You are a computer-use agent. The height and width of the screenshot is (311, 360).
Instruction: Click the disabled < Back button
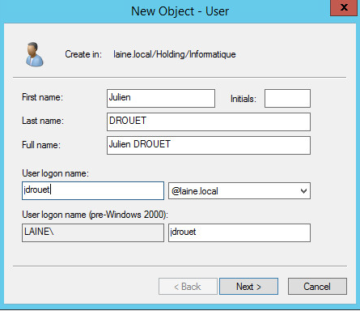point(188,286)
